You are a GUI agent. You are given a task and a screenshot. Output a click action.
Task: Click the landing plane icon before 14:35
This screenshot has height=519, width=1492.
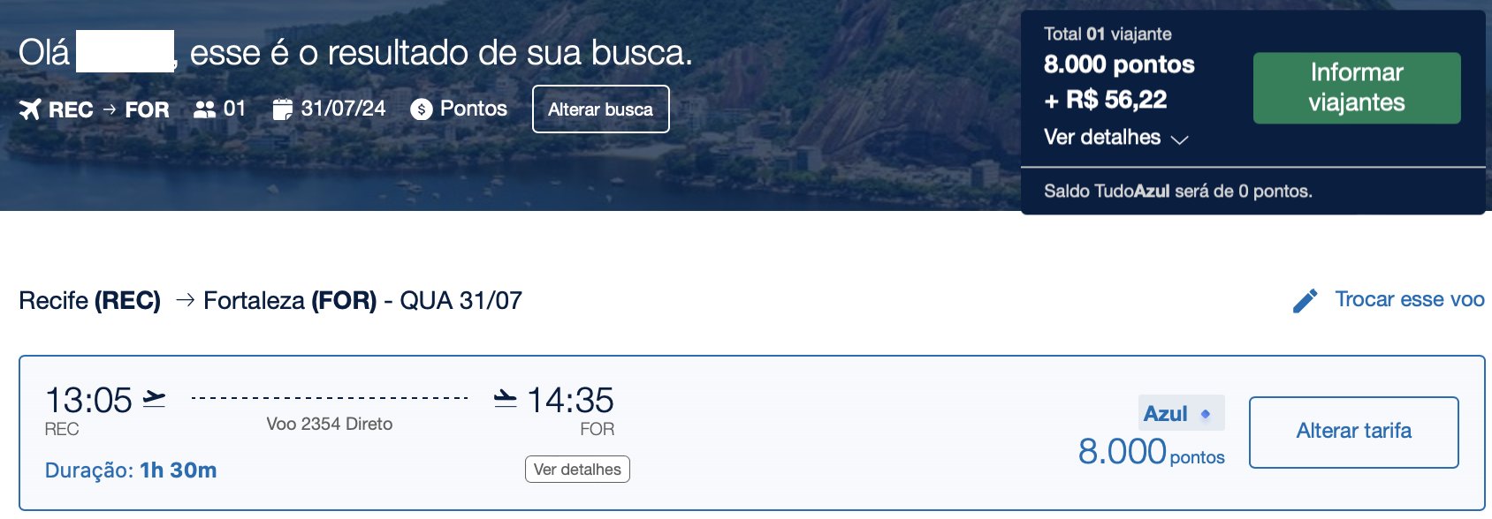pos(506,399)
